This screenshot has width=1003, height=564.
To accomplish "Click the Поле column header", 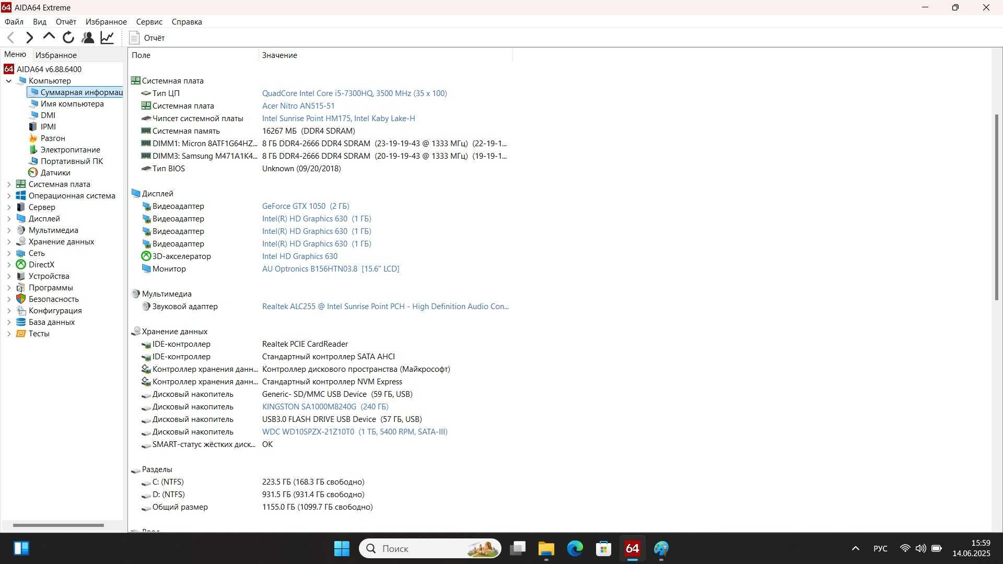I will (193, 55).
